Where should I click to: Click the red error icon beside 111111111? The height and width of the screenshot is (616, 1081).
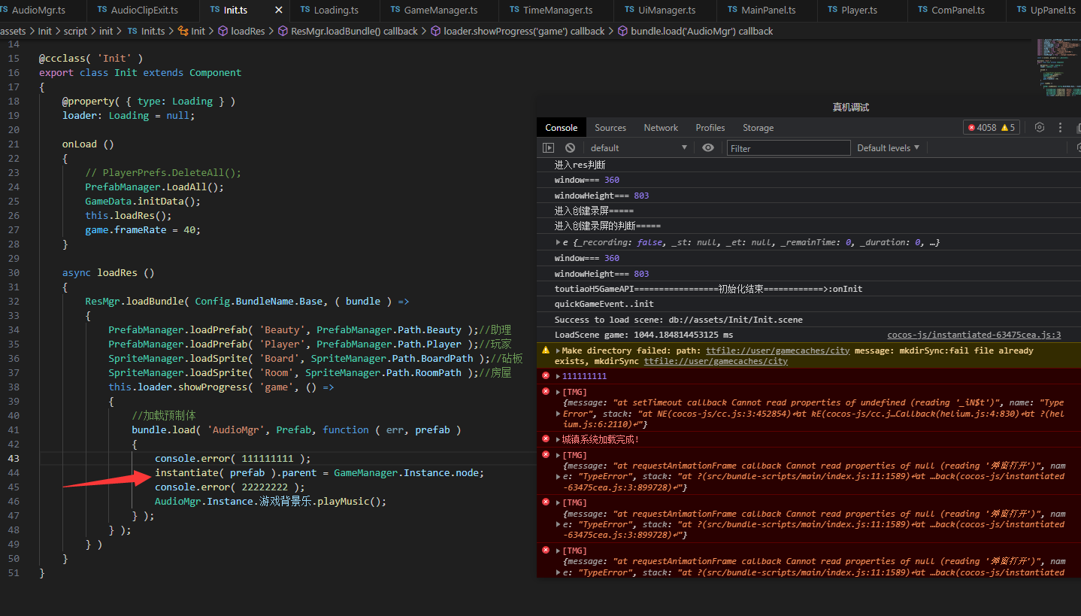point(546,375)
